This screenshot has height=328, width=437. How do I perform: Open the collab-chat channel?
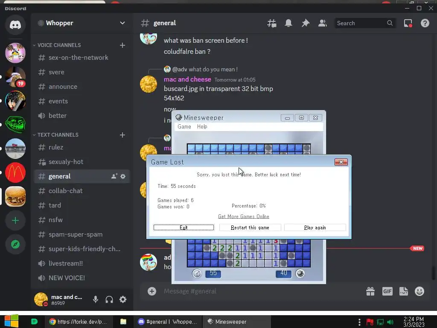[82, 191]
